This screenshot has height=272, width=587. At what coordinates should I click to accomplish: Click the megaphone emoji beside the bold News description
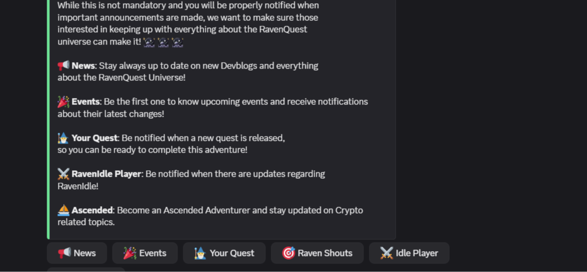(64, 65)
